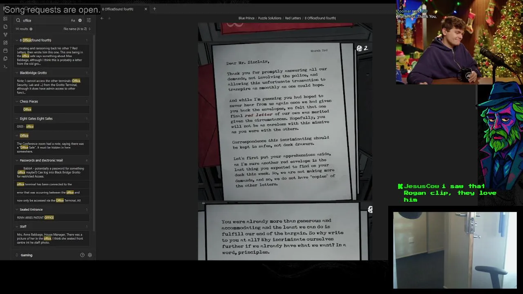Navigate forward with the right arrow
Viewport: 523px width, 294px height.
109,18
